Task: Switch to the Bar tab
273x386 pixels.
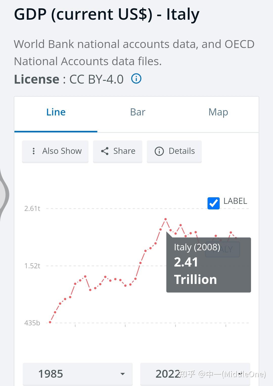Action: pos(138,112)
